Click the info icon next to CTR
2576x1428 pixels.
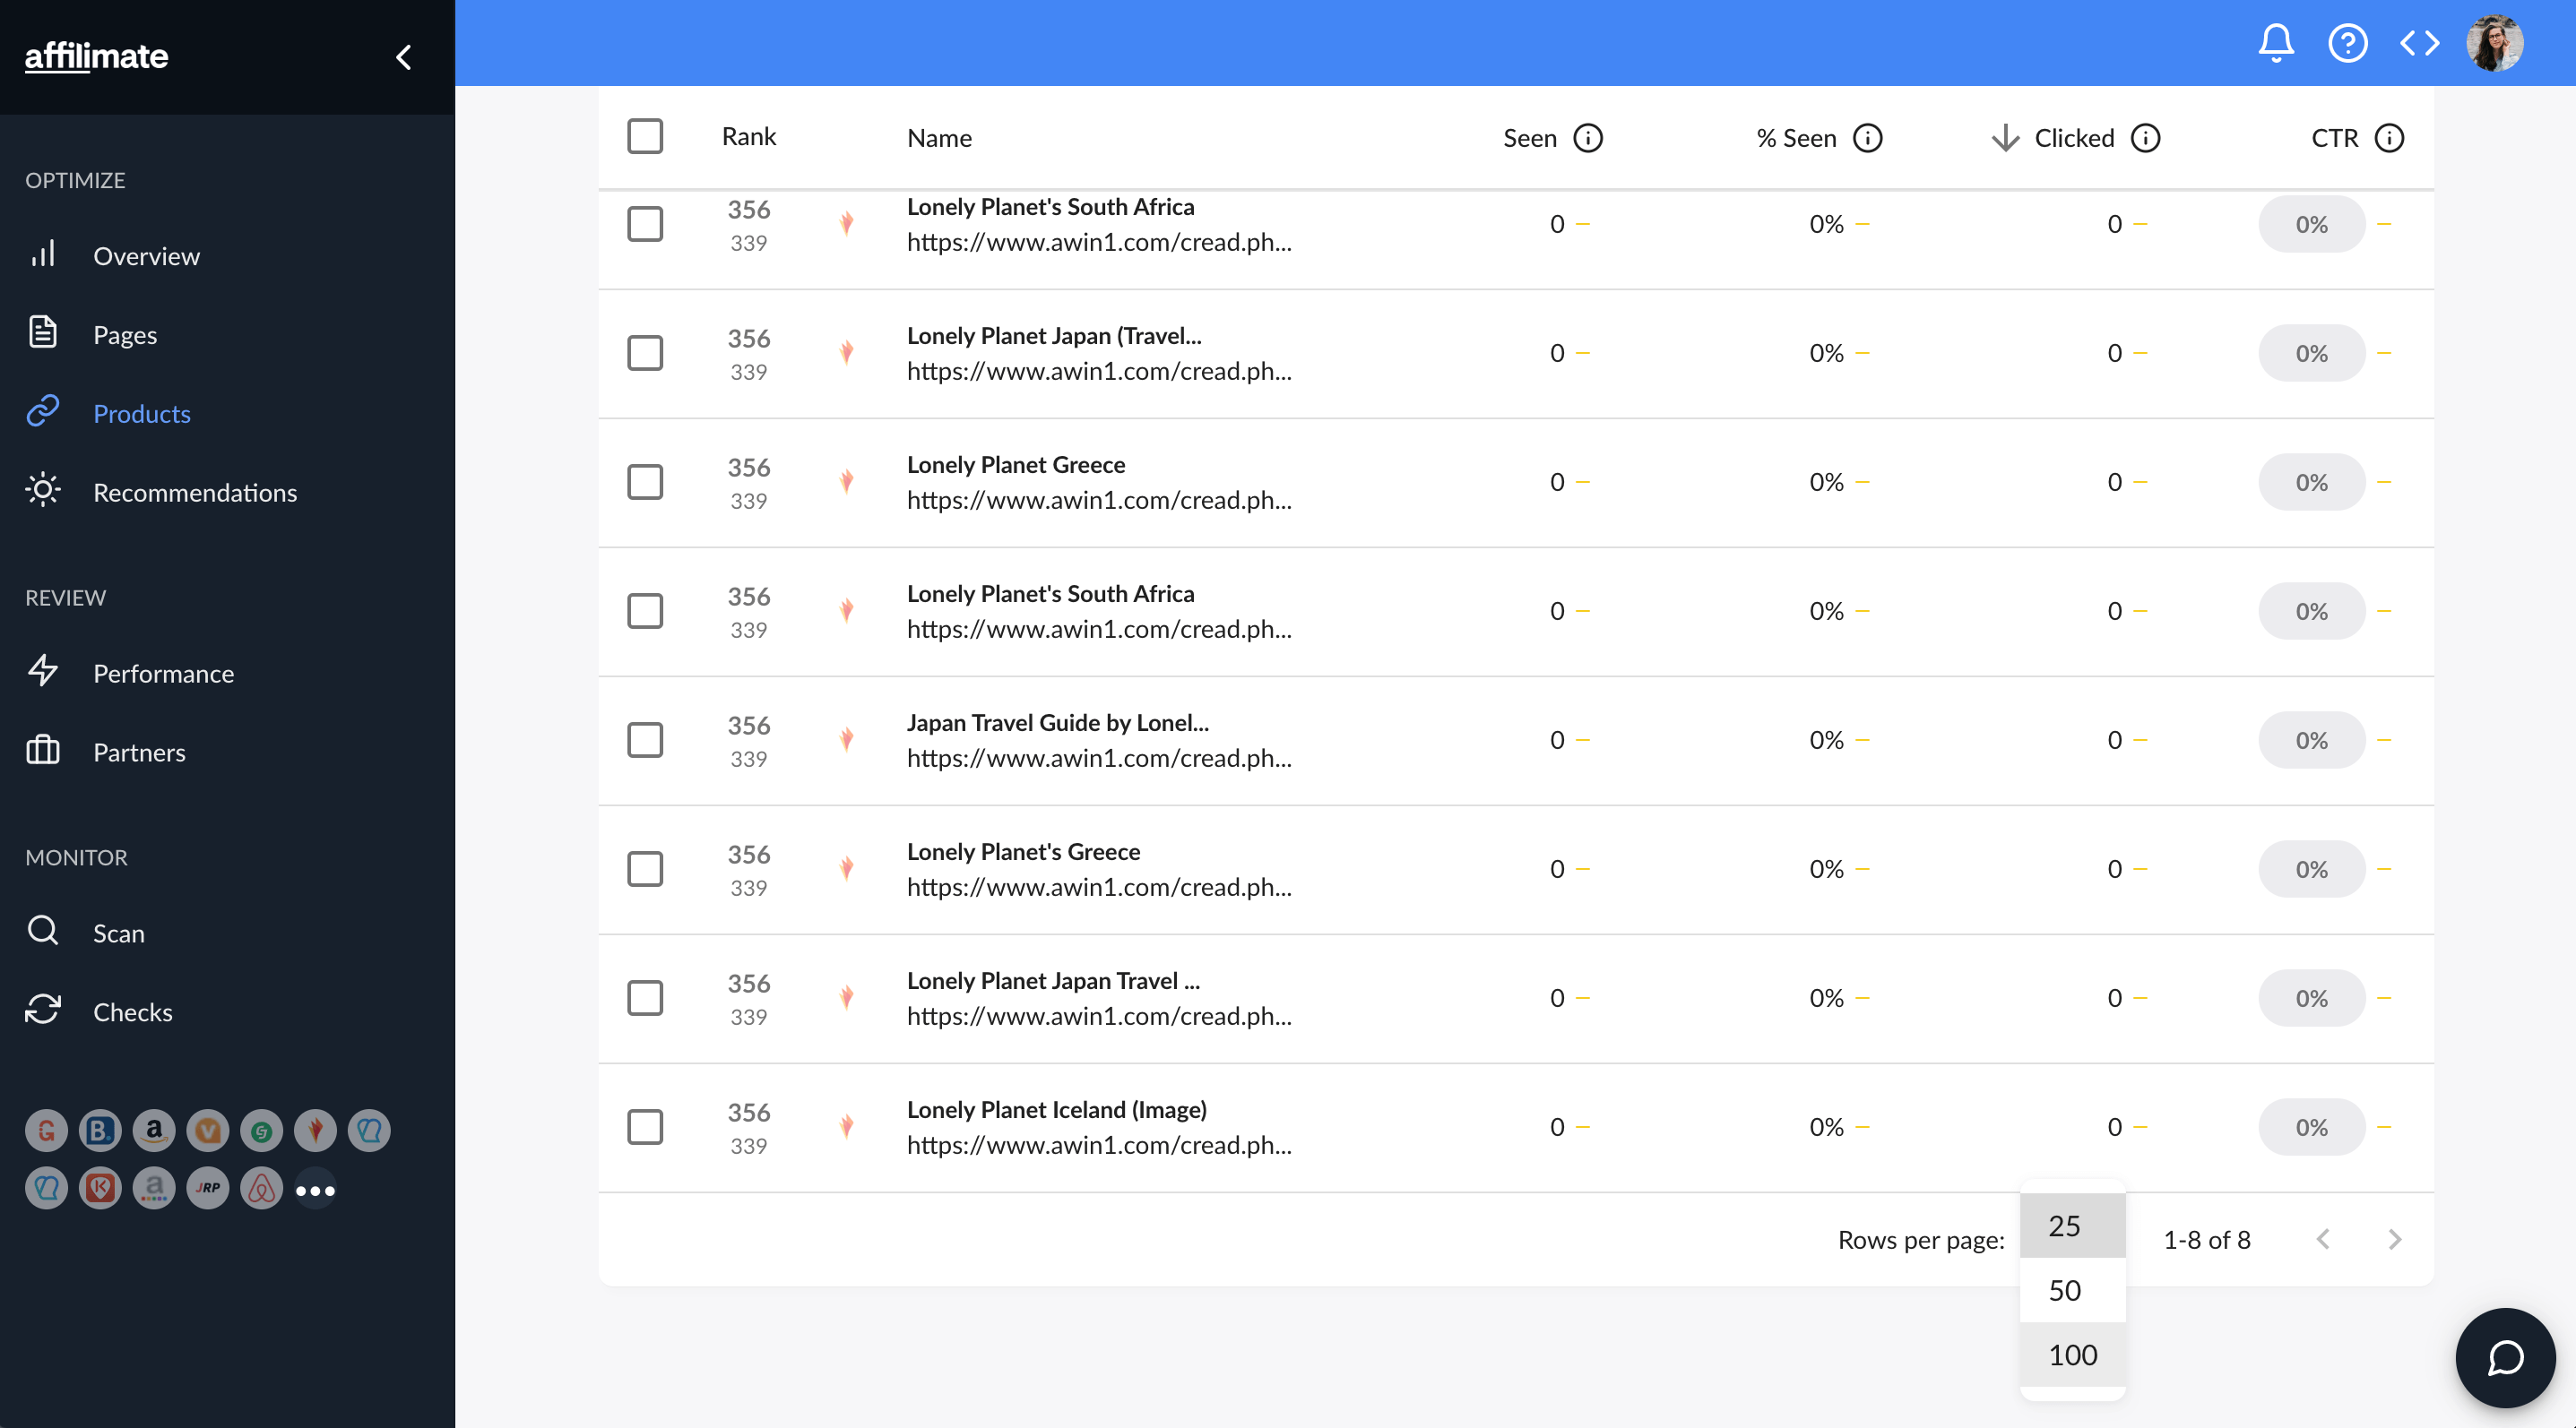click(2389, 138)
